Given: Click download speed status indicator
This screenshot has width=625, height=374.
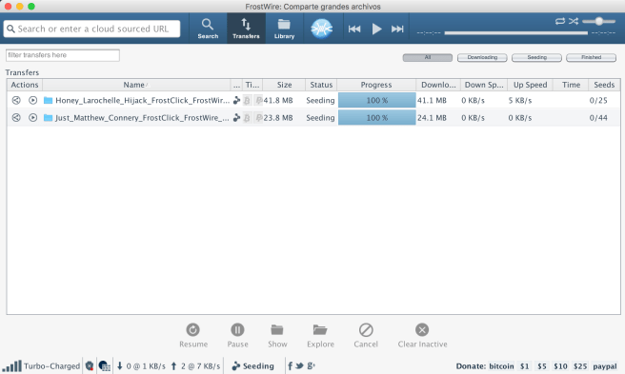Looking at the screenshot, I should 141,366.
